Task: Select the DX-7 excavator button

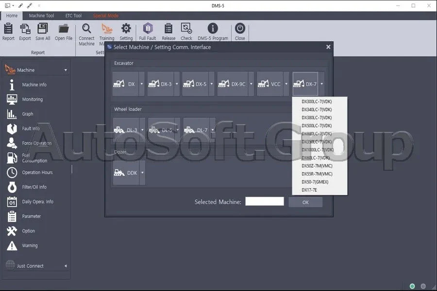Action: [305, 84]
